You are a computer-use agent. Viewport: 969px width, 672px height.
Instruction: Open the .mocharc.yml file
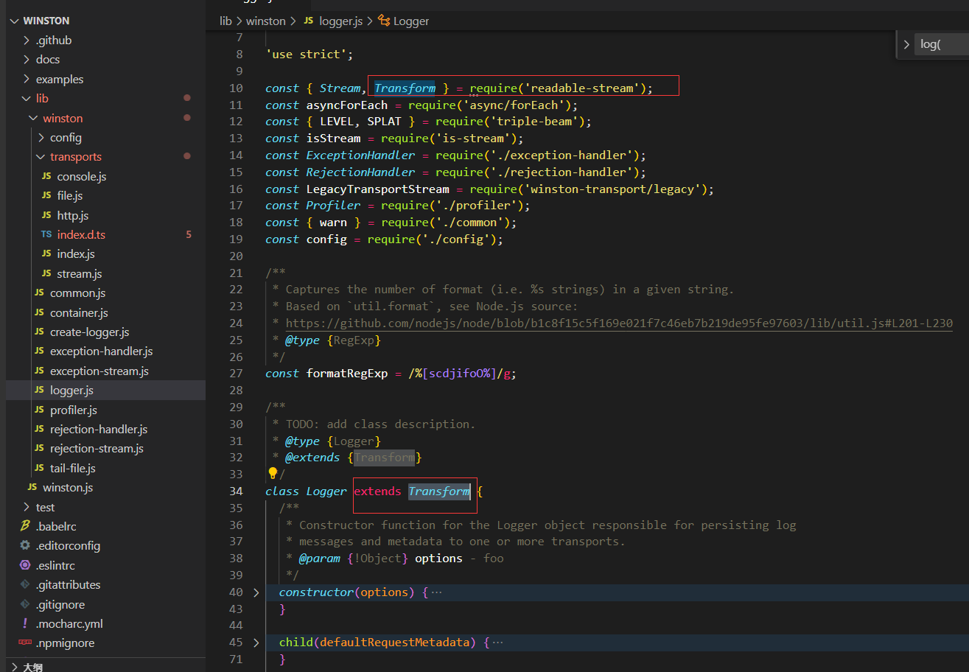click(69, 623)
